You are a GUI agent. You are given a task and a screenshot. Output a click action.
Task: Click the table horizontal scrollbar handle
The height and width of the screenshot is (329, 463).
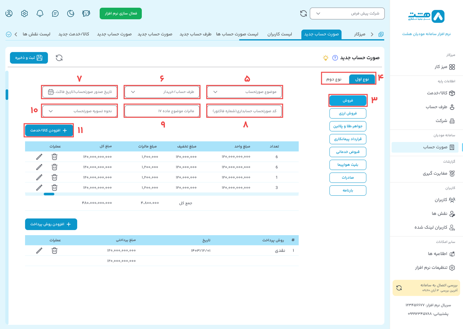point(49,194)
